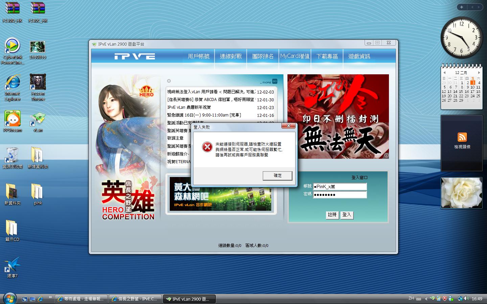Click the 黃大仙森林網吧 banner
Image resolution: width=487 pixels, height=304 pixels.
click(x=221, y=194)
